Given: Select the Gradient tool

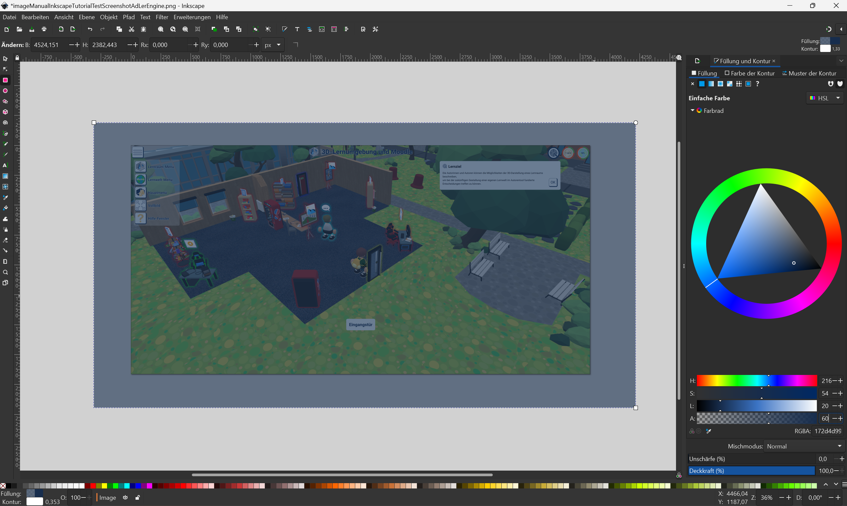Looking at the screenshot, I should (5, 176).
